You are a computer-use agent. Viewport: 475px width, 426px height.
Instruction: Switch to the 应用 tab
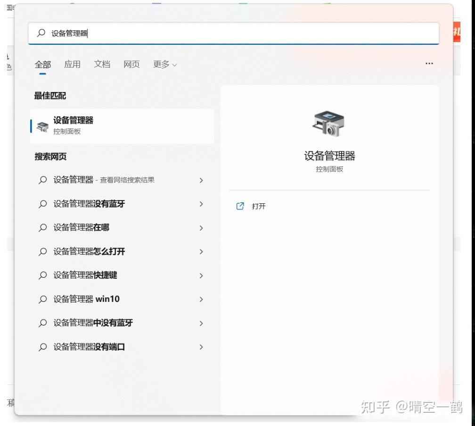pos(72,64)
